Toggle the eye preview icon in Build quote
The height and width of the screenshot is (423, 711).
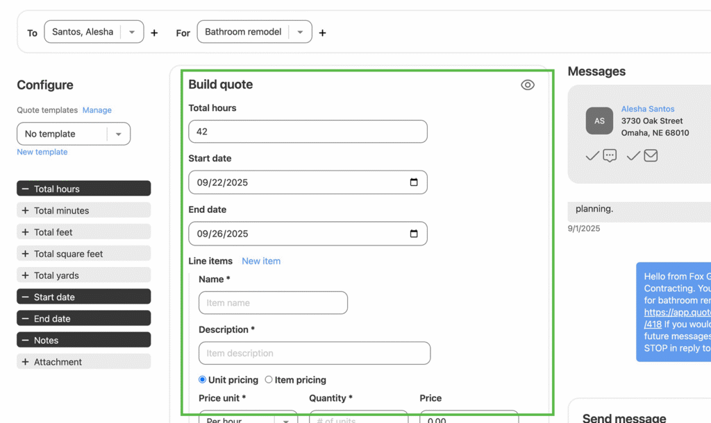528,85
